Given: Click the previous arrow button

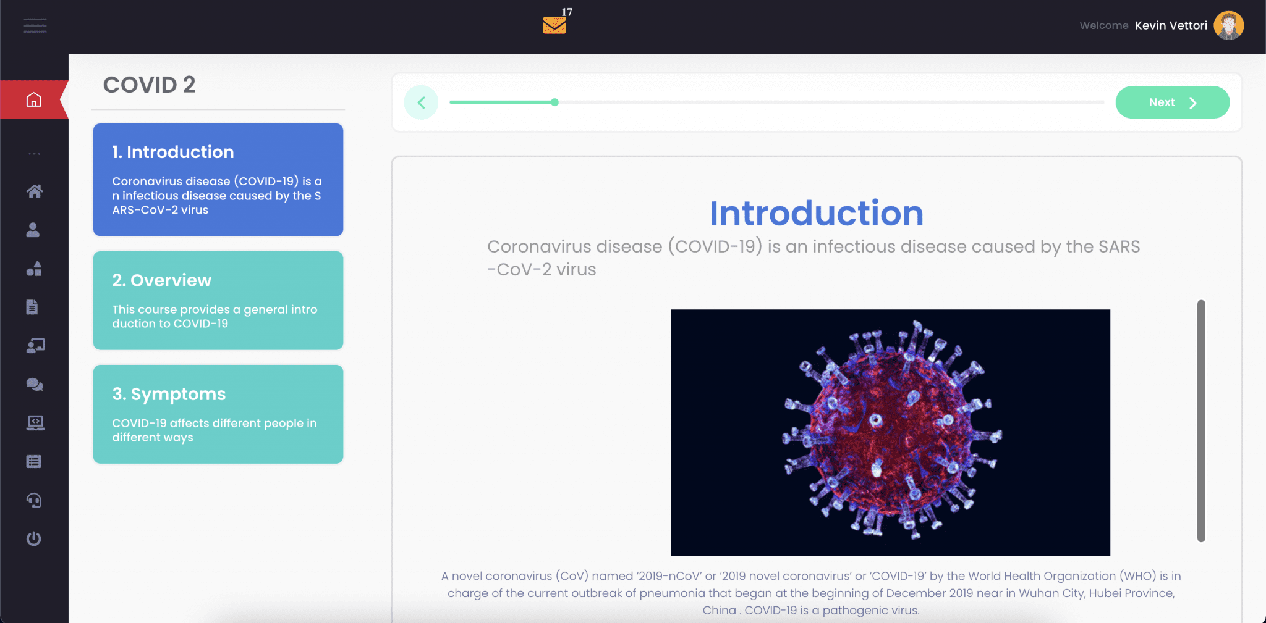Looking at the screenshot, I should coord(421,102).
